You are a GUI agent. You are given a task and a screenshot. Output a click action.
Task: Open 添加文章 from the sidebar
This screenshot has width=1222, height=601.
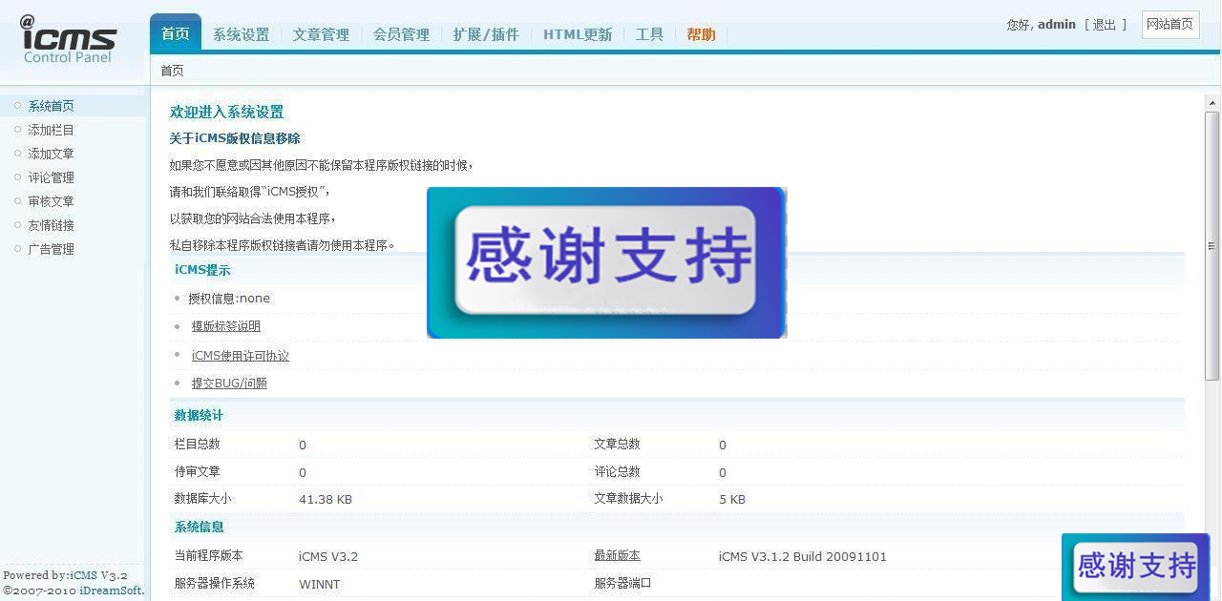[52, 154]
